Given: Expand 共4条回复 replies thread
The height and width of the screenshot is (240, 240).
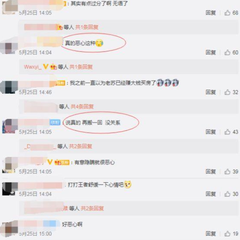Looking at the screenshot, I should click(x=82, y=106).
